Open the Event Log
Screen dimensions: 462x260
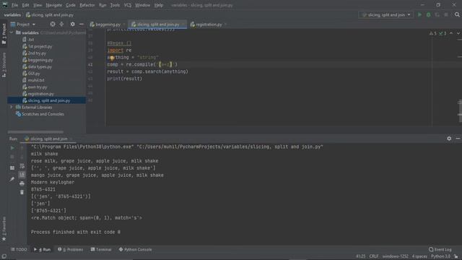(440, 249)
